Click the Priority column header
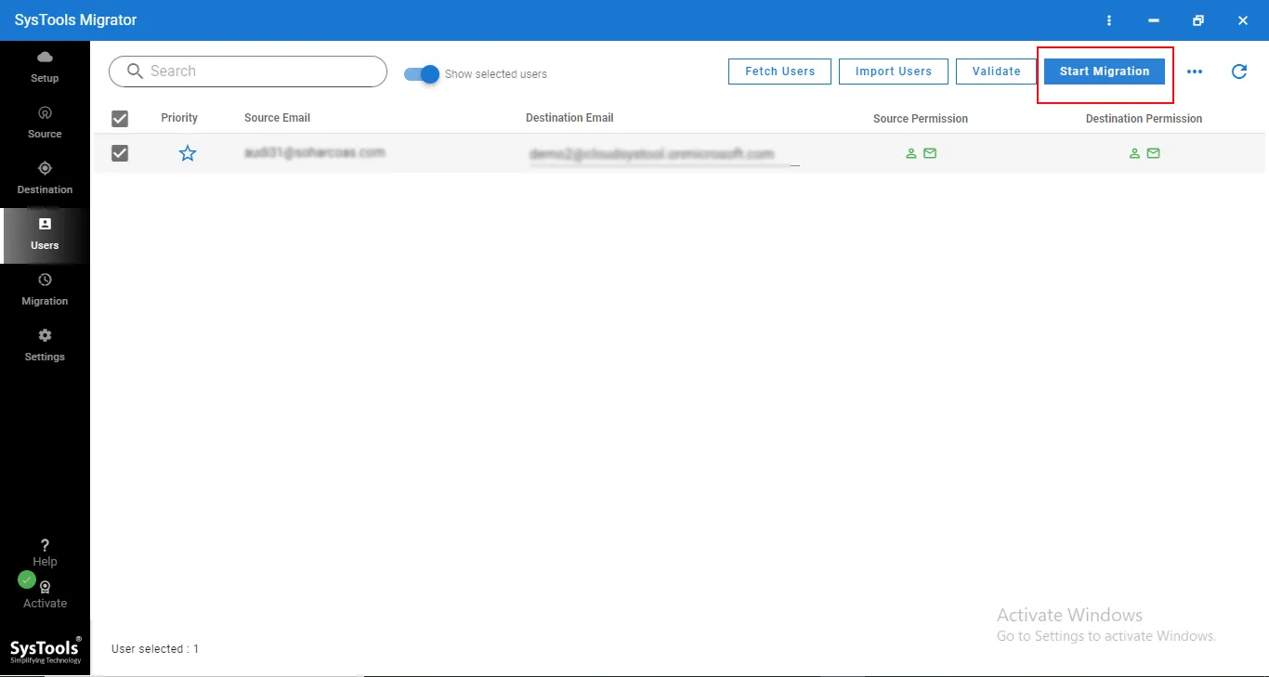1269x677 pixels. coord(179,118)
